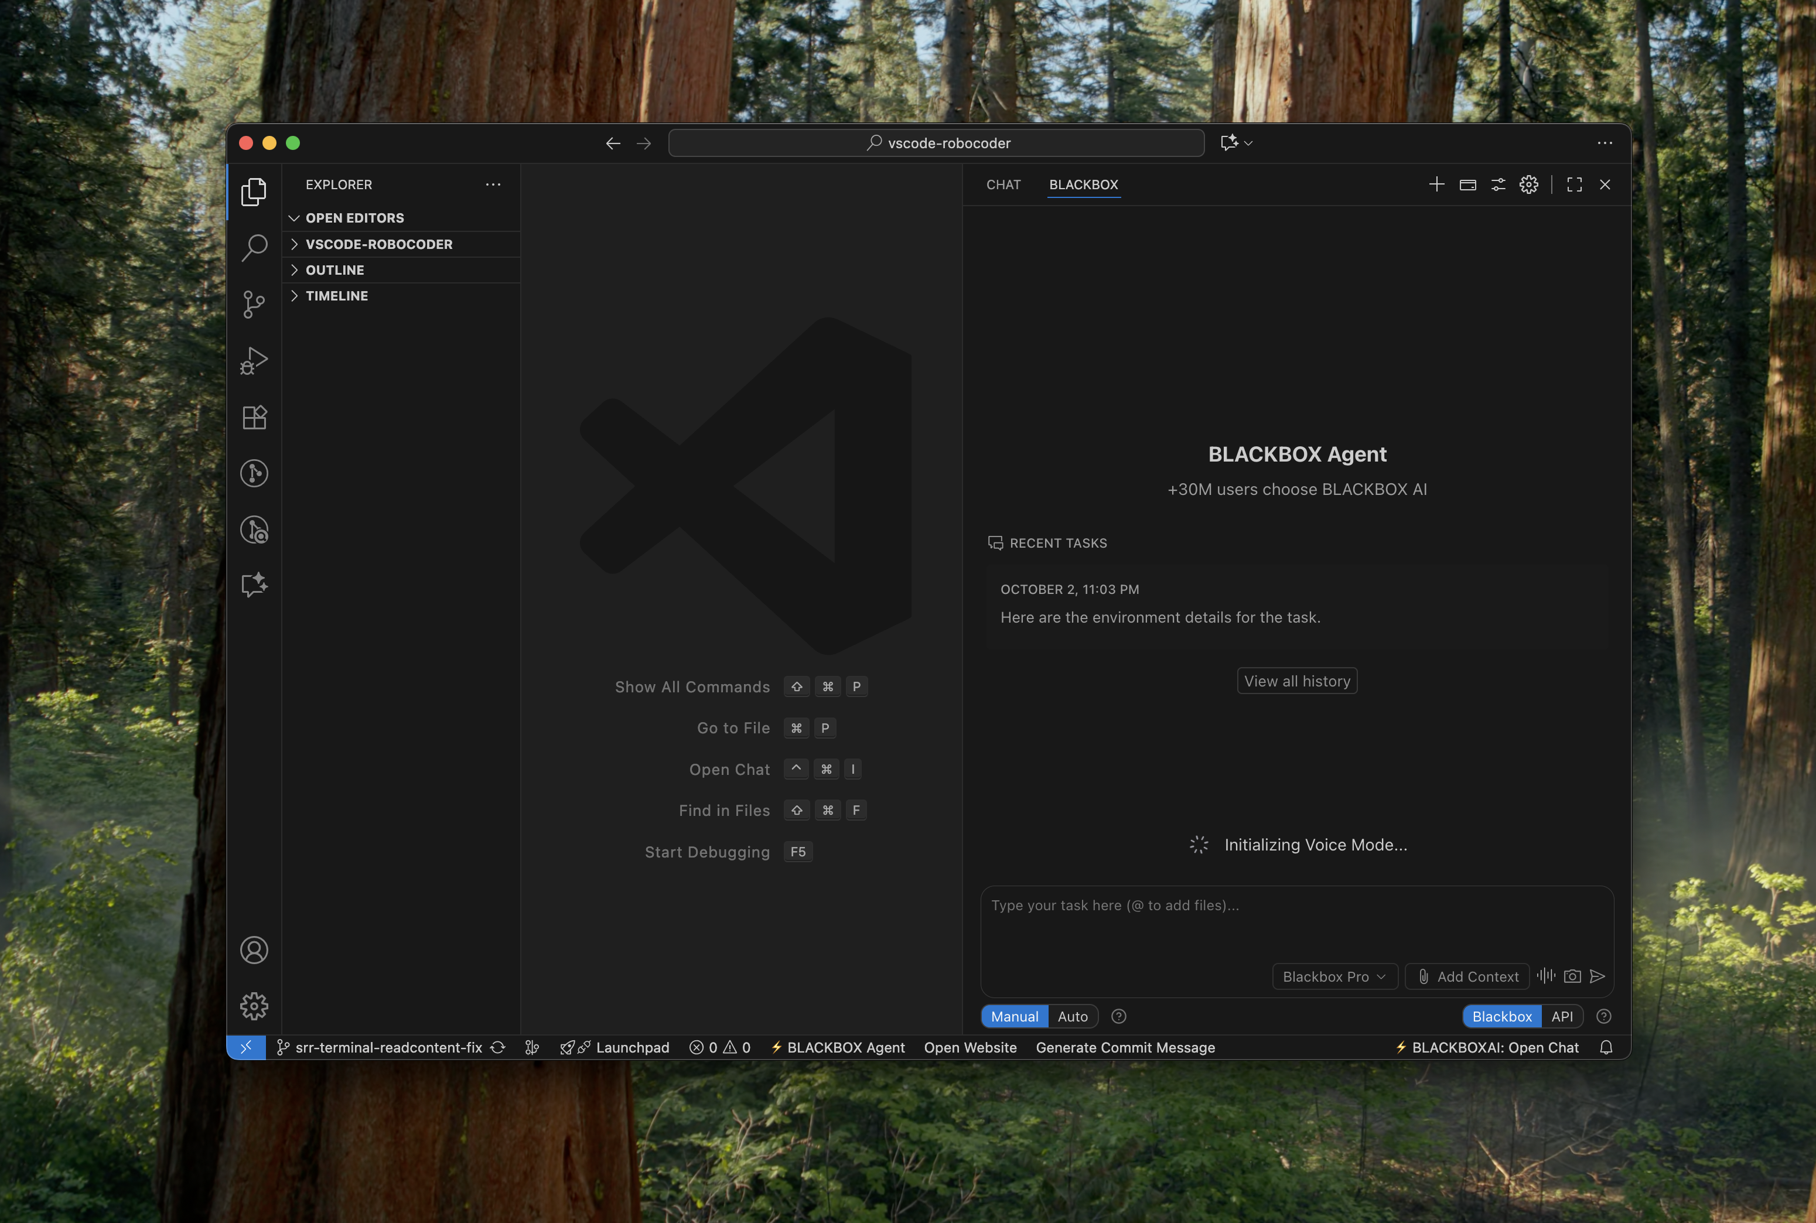The width and height of the screenshot is (1816, 1223).
Task: Start a new task with plus icon
Action: point(1436,185)
